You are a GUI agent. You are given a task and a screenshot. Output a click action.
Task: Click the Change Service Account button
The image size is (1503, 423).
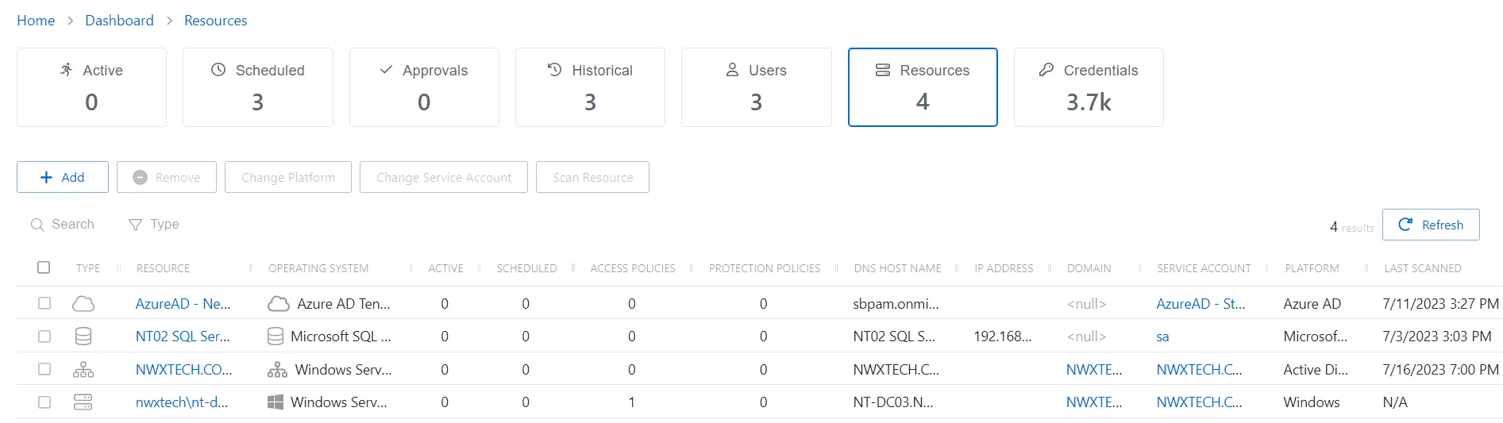[444, 177]
